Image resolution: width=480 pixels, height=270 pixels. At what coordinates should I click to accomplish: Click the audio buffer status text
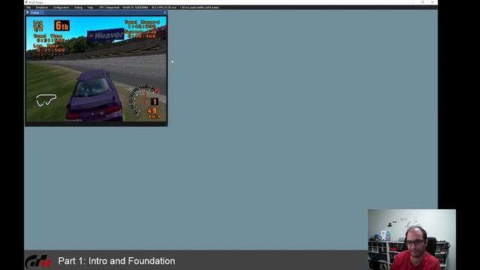tap(199, 7)
